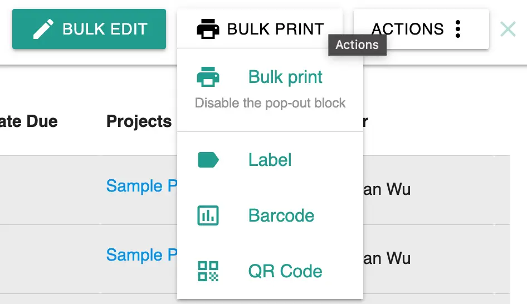
Task: Choose Label from the print menu
Action: pos(270,160)
